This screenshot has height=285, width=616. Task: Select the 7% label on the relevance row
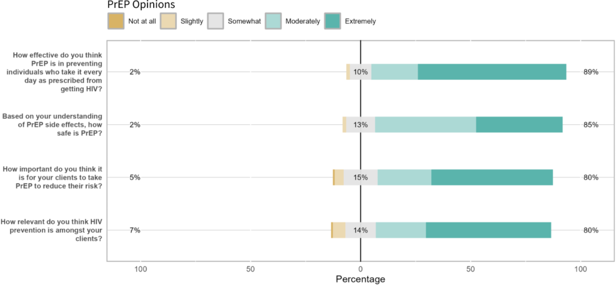point(135,230)
